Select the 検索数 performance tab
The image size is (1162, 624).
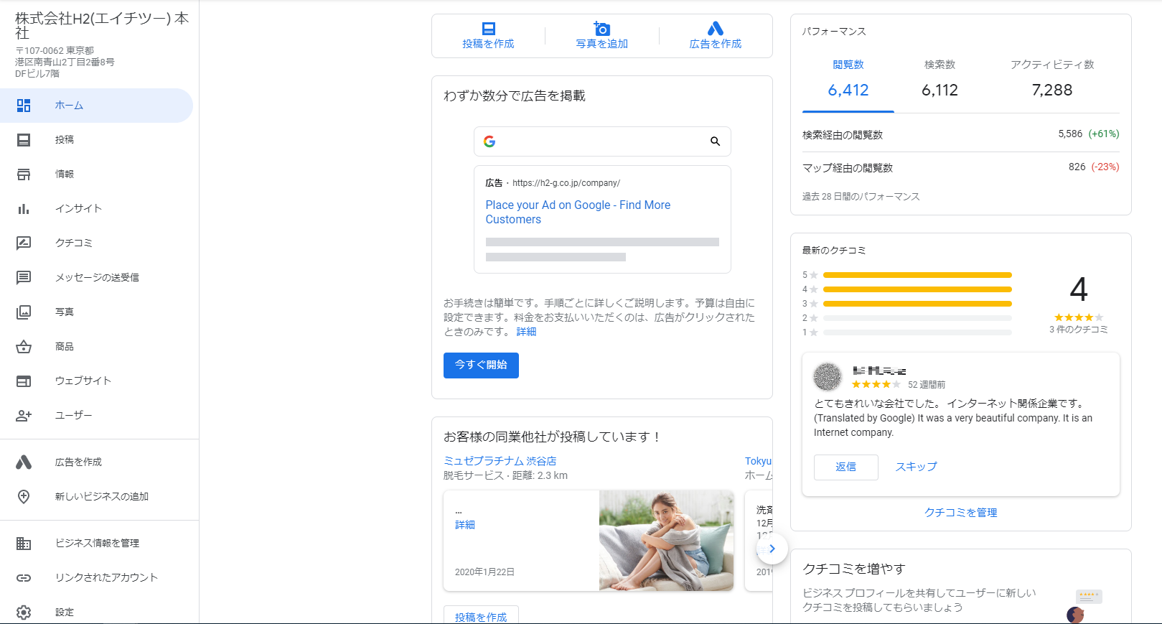[940, 79]
